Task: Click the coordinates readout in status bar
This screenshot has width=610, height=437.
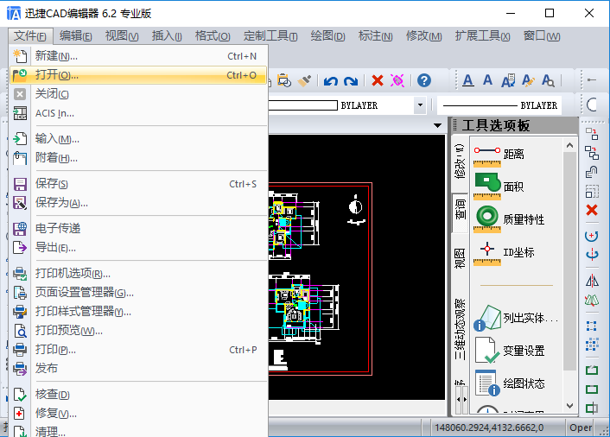Action: (497, 427)
